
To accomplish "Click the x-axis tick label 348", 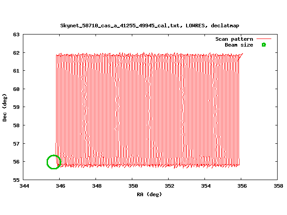I will pos(97,186).
